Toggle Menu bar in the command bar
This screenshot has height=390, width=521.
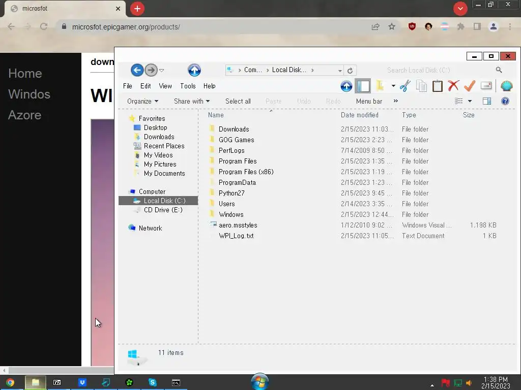(x=369, y=101)
